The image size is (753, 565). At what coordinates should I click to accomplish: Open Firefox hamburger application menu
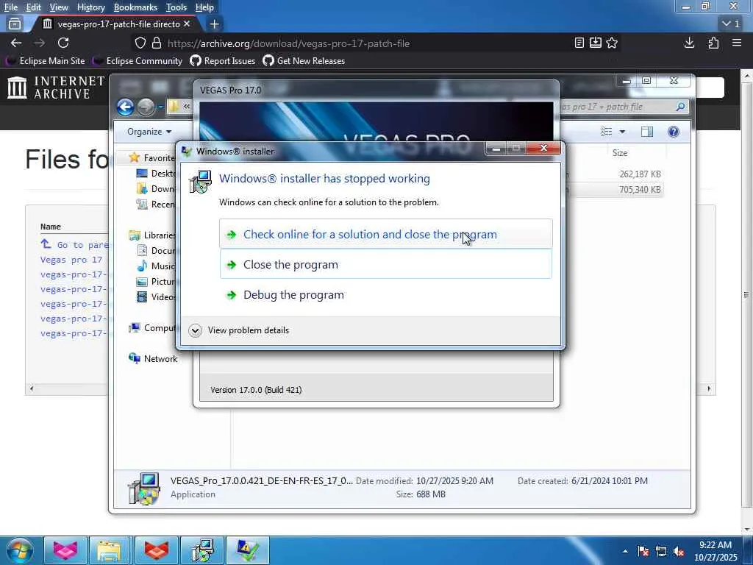pos(737,43)
